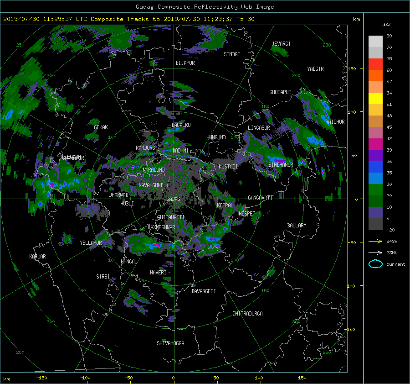Click the DHARWAD label

pyautogui.click(x=118, y=195)
